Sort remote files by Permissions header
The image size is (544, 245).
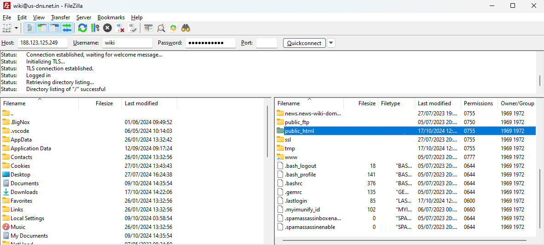[479, 103]
